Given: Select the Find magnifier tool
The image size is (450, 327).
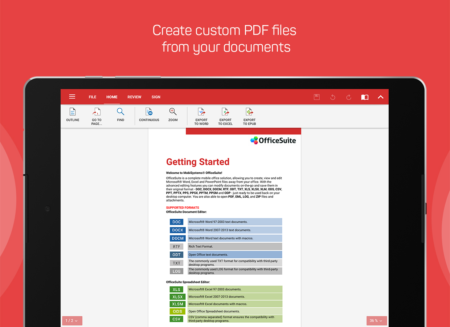Looking at the screenshot, I should click(120, 112).
